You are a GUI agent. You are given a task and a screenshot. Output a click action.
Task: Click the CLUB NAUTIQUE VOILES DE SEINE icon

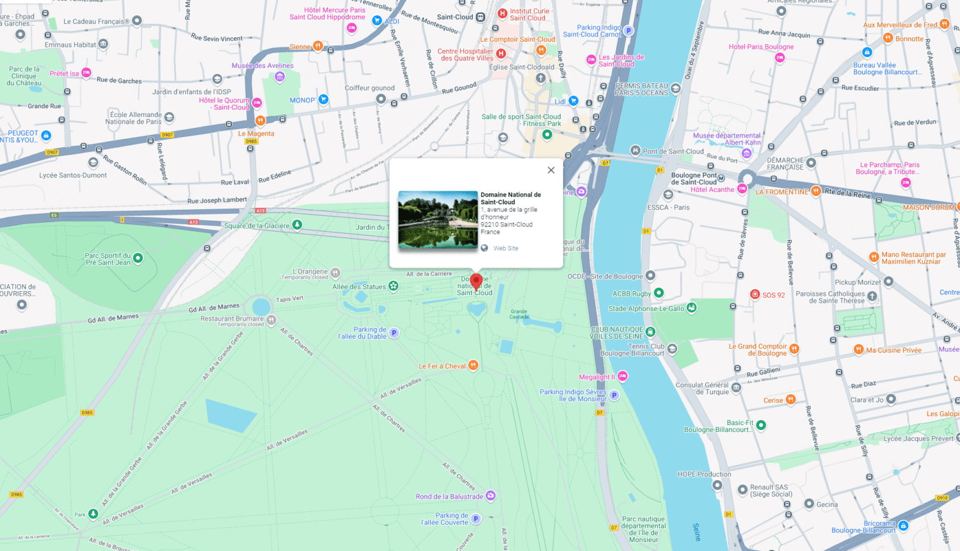click(x=650, y=331)
